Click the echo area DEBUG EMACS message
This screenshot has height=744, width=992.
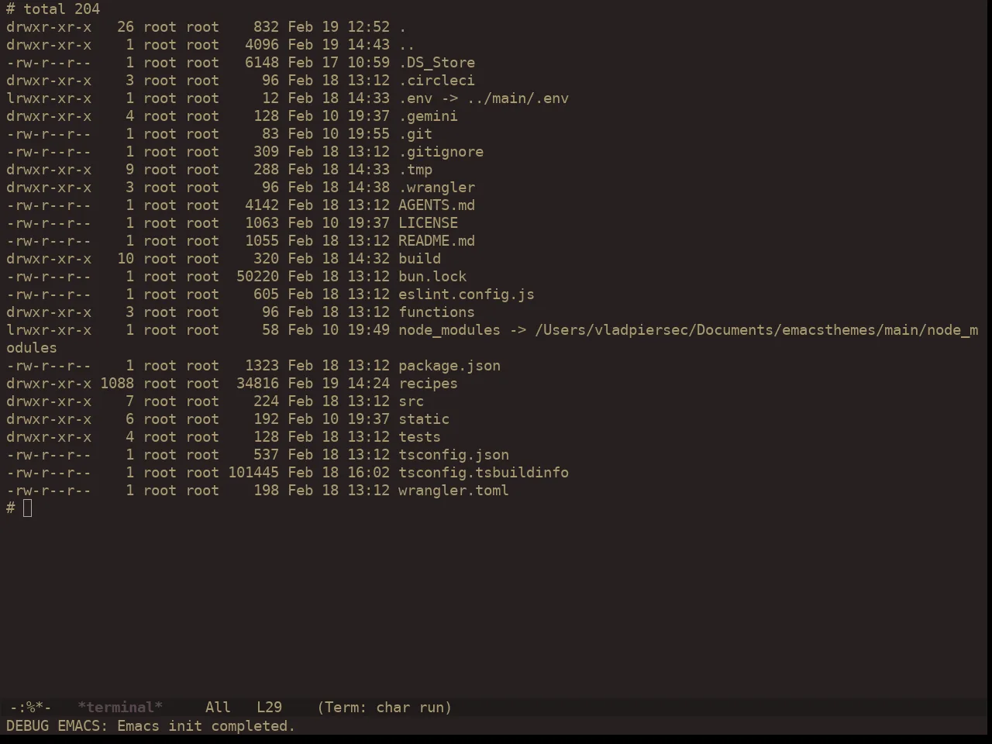151,726
